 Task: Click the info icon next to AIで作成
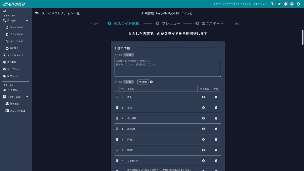pos(151,82)
